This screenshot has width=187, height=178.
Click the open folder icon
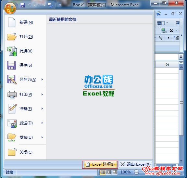tap(12, 36)
